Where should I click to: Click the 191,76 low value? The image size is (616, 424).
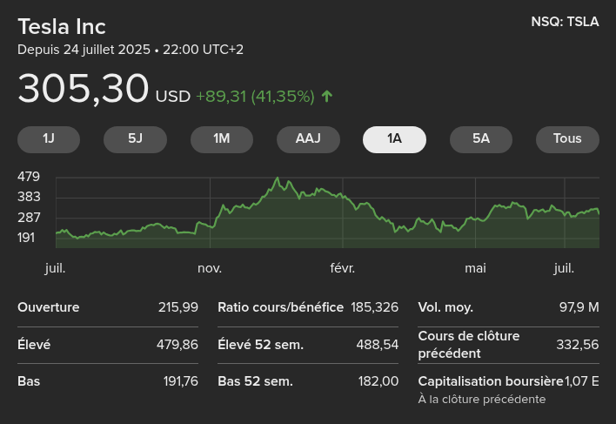[x=181, y=381]
